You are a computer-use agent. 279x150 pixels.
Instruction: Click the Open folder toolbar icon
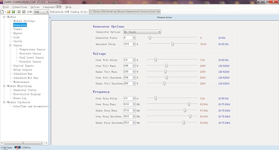click(8, 12)
